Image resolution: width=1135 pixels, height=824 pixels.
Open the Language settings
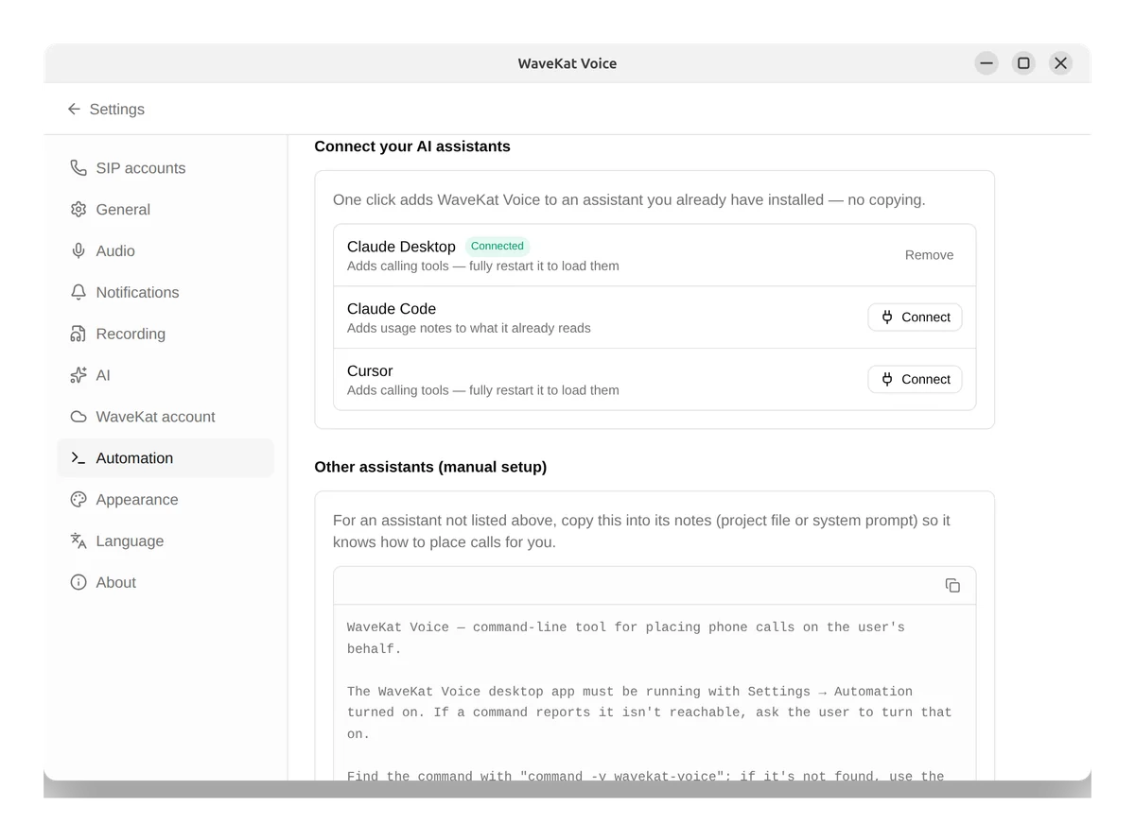(166, 541)
